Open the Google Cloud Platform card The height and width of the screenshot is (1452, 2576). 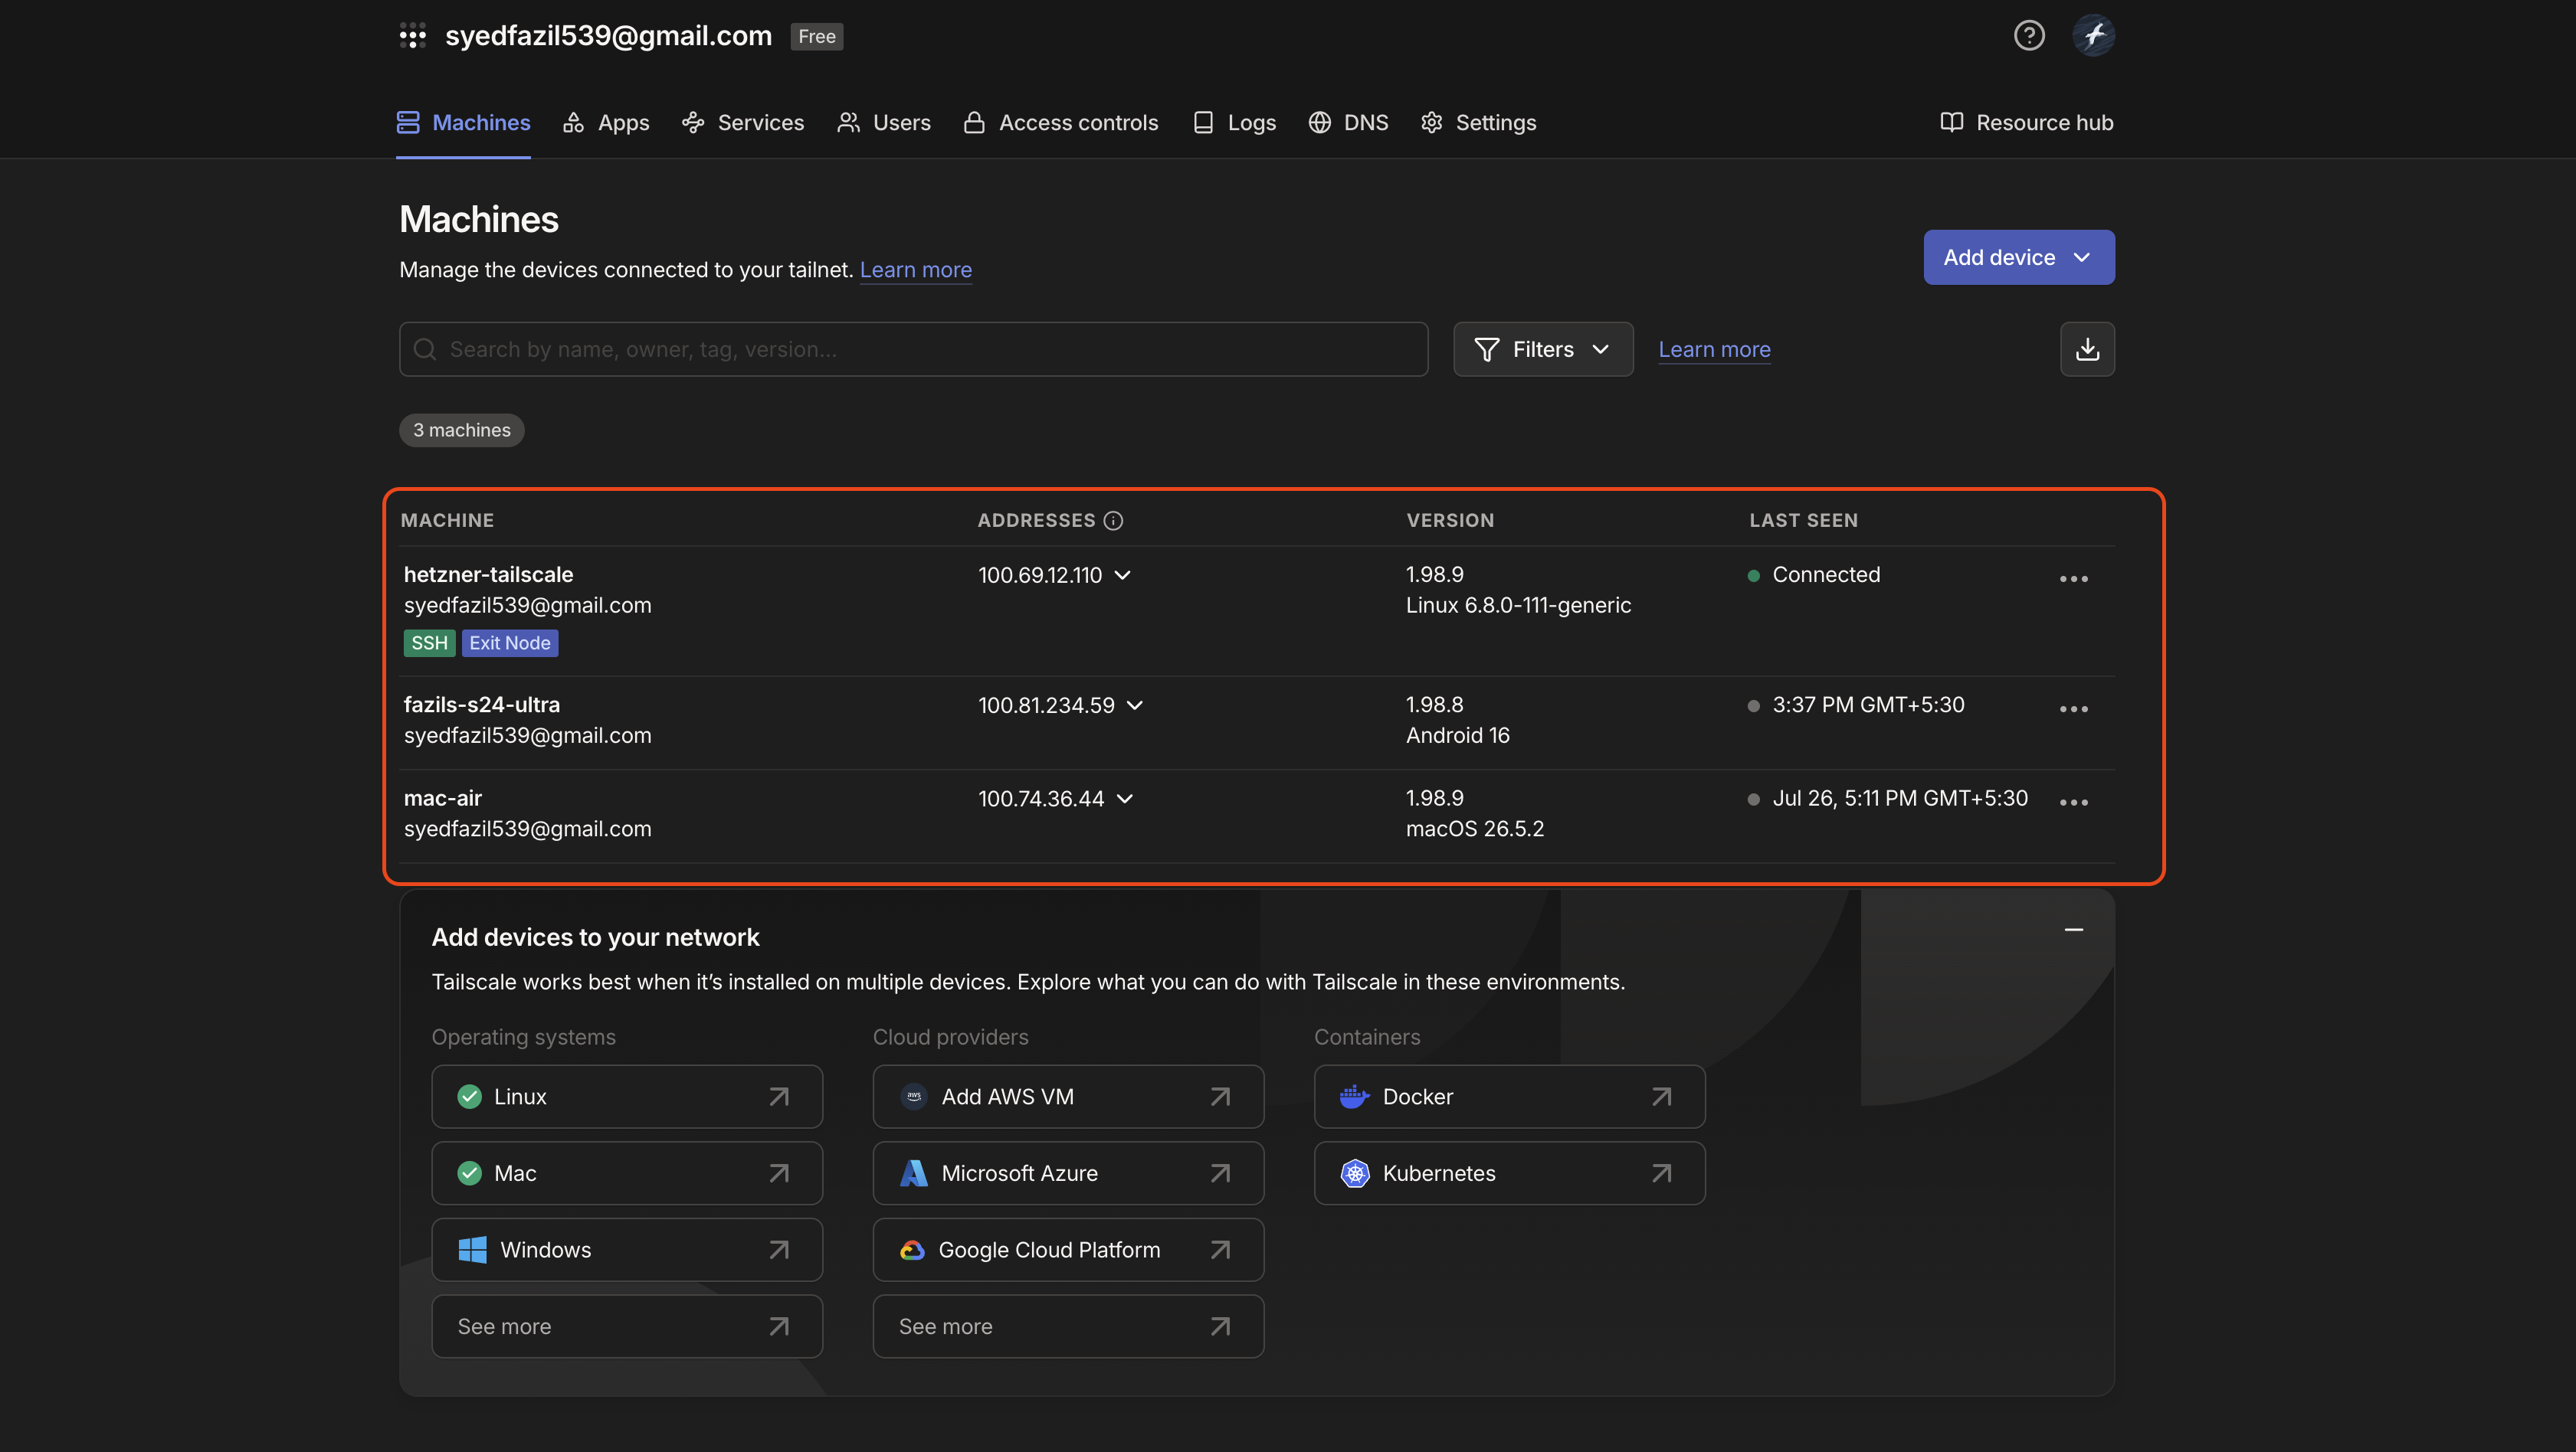point(1068,1250)
